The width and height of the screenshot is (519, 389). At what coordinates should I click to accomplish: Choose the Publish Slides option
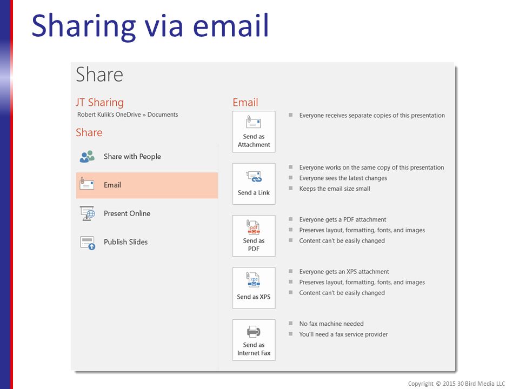click(x=147, y=242)
